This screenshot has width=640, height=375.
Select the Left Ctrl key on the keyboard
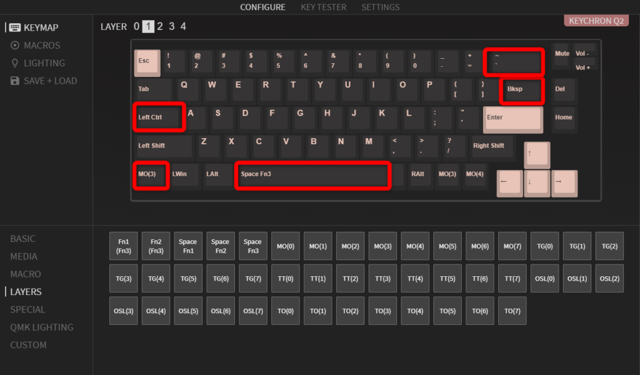pos(159,117)
